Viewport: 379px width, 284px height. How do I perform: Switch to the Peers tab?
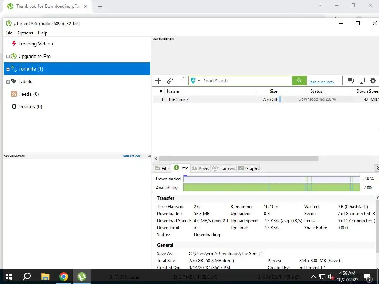pos(200,168)
